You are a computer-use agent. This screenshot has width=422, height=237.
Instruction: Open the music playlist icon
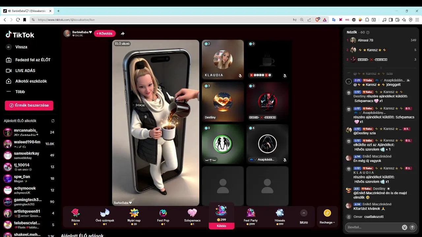click(x=384, y=20)
